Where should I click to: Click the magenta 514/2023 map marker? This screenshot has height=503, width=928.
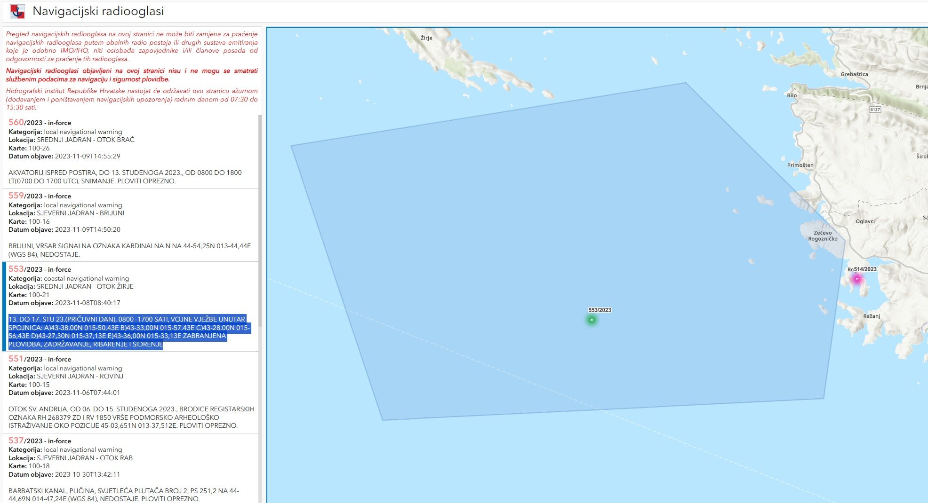point(857,279)
